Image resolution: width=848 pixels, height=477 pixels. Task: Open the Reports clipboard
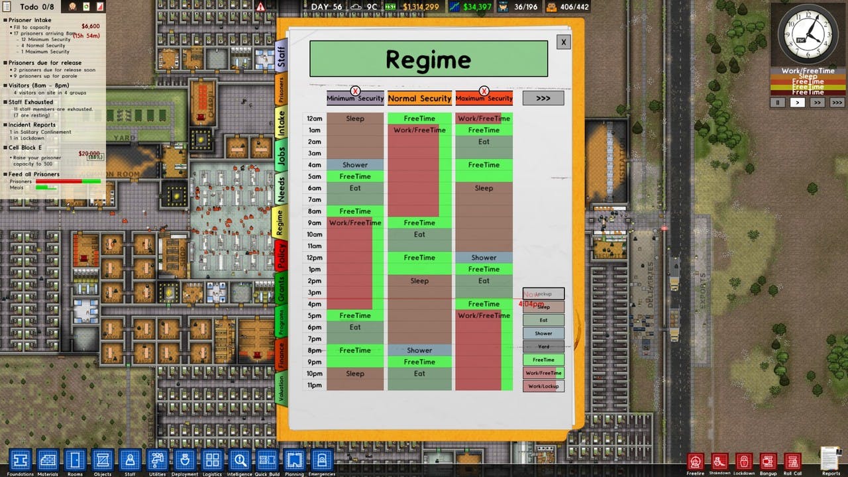(x=829, y=458)
